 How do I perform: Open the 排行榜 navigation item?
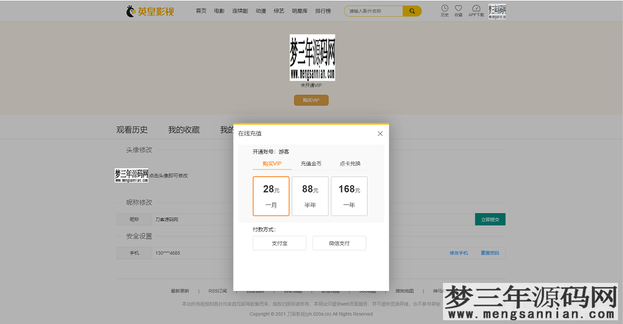pos(323,11)
